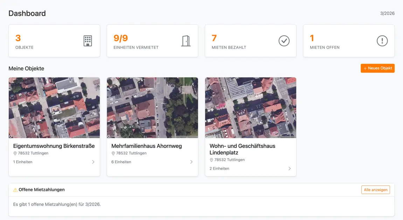Expand details for Eigentumswohnung Birkenstraße via its chevron
403x220 pixels.
coord(93,162)
